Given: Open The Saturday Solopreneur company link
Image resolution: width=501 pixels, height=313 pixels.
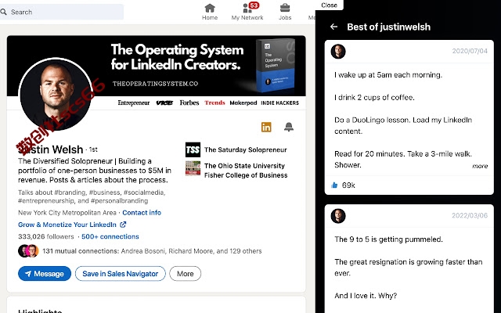Looking at the screenshot, I should pos(245,149).
